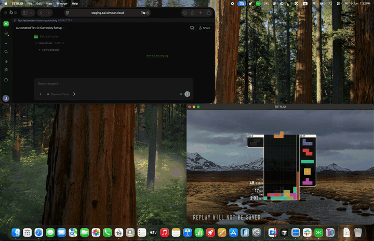374x241 pixels.
Task: Open the File menu
Action: click(x=30, y=4)
